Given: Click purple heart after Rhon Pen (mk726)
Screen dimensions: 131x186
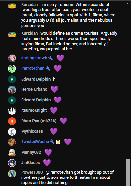Looking at the screenshot, I should (x=64, y=121).
